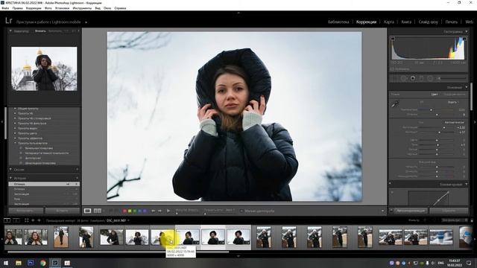Click the Sync settings button
This screenshot has width=477, height=268.
411,211
